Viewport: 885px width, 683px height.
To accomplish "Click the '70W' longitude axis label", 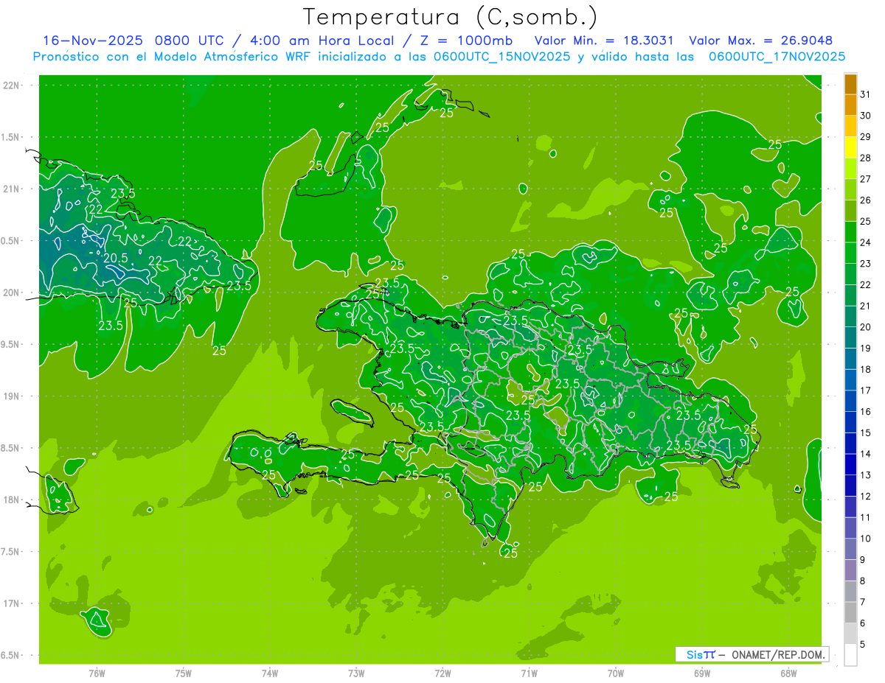I will [x=615, y=673].
